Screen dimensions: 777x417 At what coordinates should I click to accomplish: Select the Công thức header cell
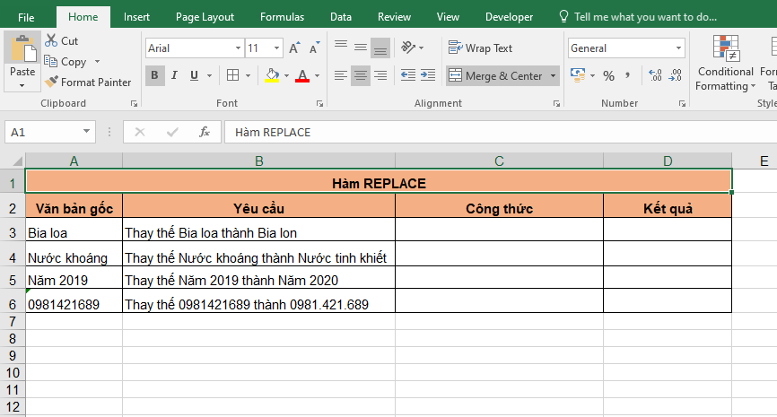[x=499, y=209]
